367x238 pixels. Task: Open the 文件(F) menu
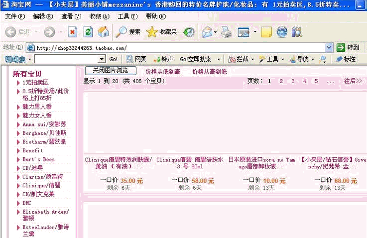pyautogui.click(x=15, y=16)
